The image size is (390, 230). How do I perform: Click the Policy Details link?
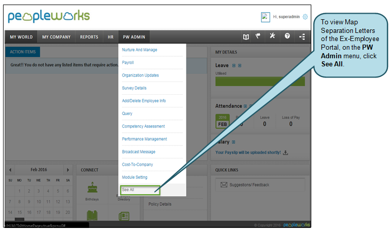160,204
